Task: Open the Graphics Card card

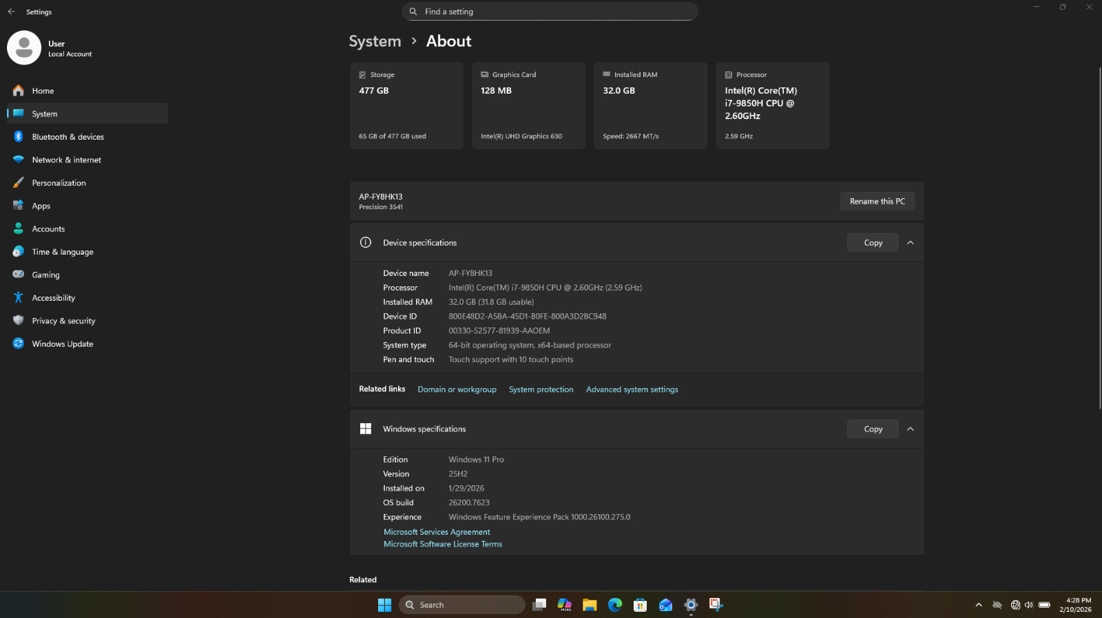Action: [x=528, y=106]
